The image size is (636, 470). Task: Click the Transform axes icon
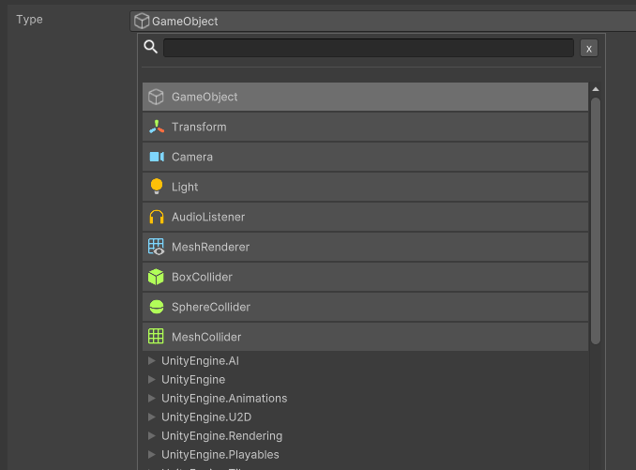click(156, 127)
